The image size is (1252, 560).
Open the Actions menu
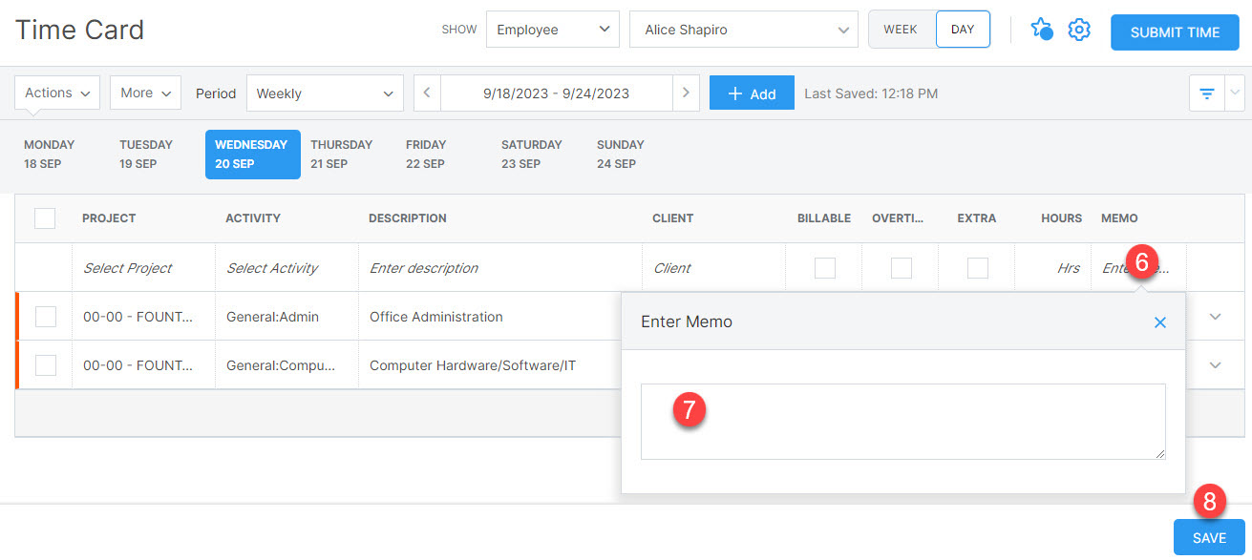point(56,93)
